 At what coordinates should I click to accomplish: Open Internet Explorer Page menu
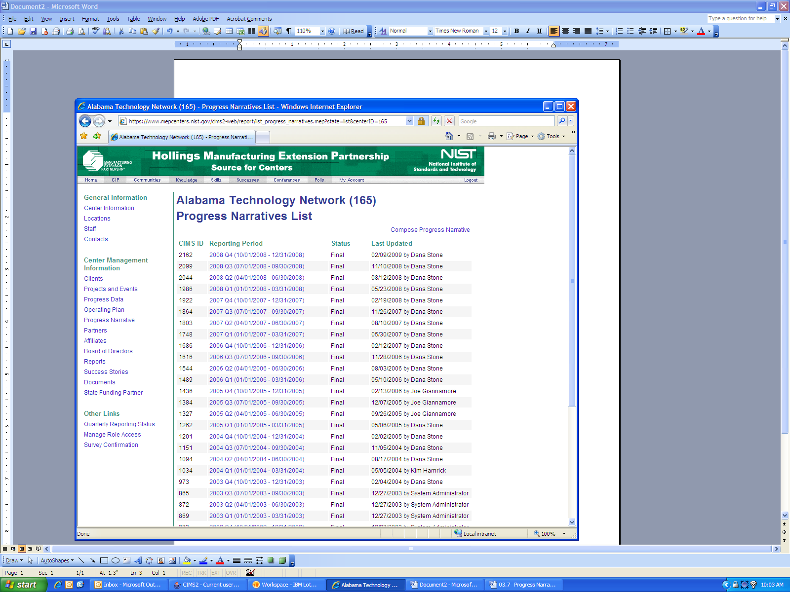pos(520,136)
